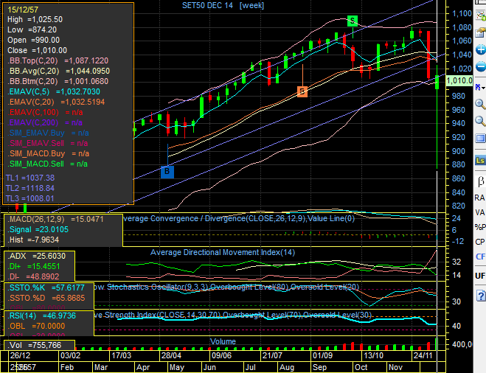
Task: Click the green S sell marker
Action: pyautogui.click(x=353, y=21)
